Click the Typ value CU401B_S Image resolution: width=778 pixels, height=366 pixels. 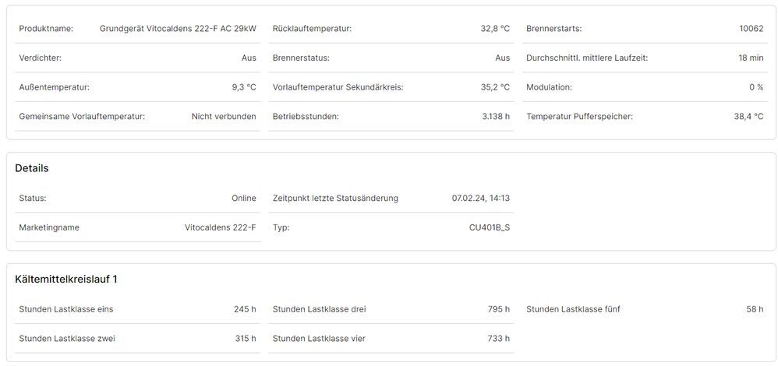pos(490,228)
